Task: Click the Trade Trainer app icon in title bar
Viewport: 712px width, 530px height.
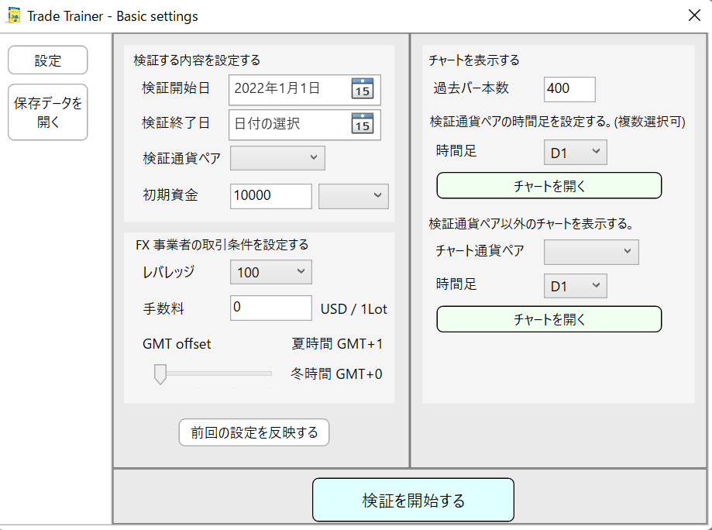Action: click(x=14, y=15)
